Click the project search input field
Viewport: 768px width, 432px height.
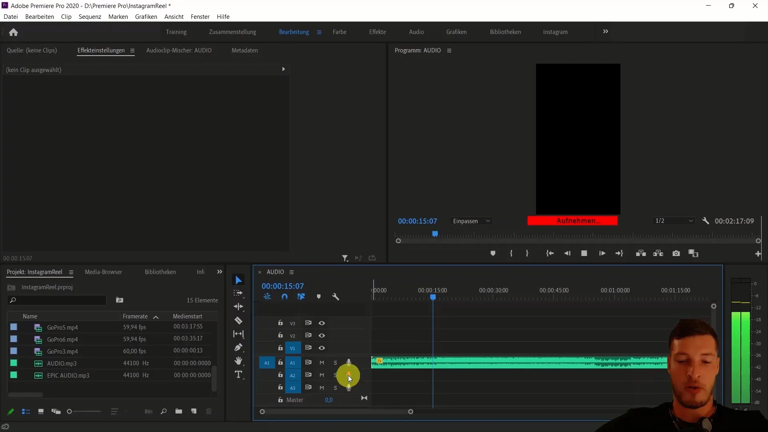(x=57, y=300)
